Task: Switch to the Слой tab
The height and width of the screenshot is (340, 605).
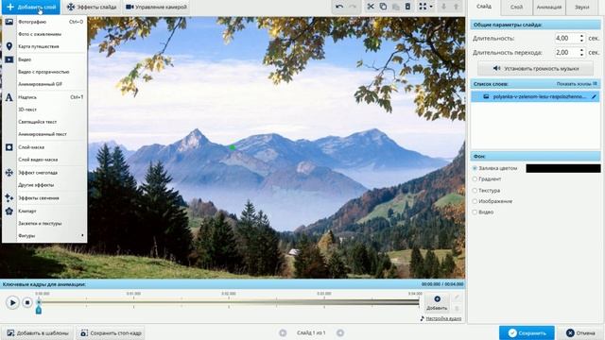Action: (516, 7)
